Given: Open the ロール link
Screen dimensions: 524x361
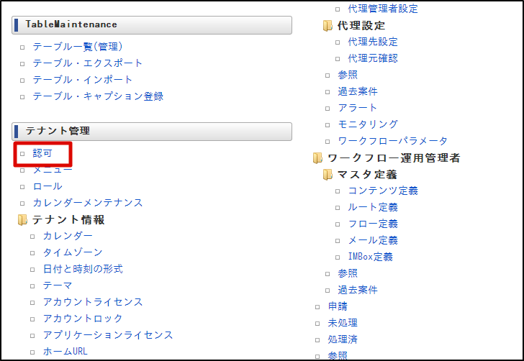Looking at the screenshot, I should [x=48, y=186].
